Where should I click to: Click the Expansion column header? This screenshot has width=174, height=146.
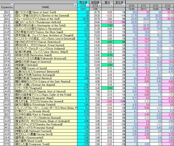coord(7,7)
